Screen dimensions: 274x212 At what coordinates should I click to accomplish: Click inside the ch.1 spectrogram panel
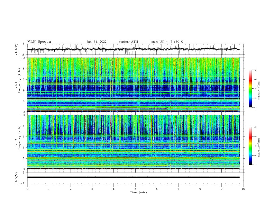pos(133,85)
